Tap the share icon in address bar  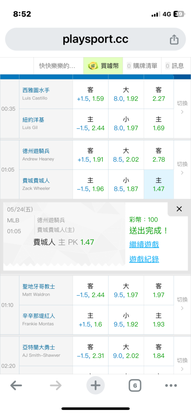174,40
